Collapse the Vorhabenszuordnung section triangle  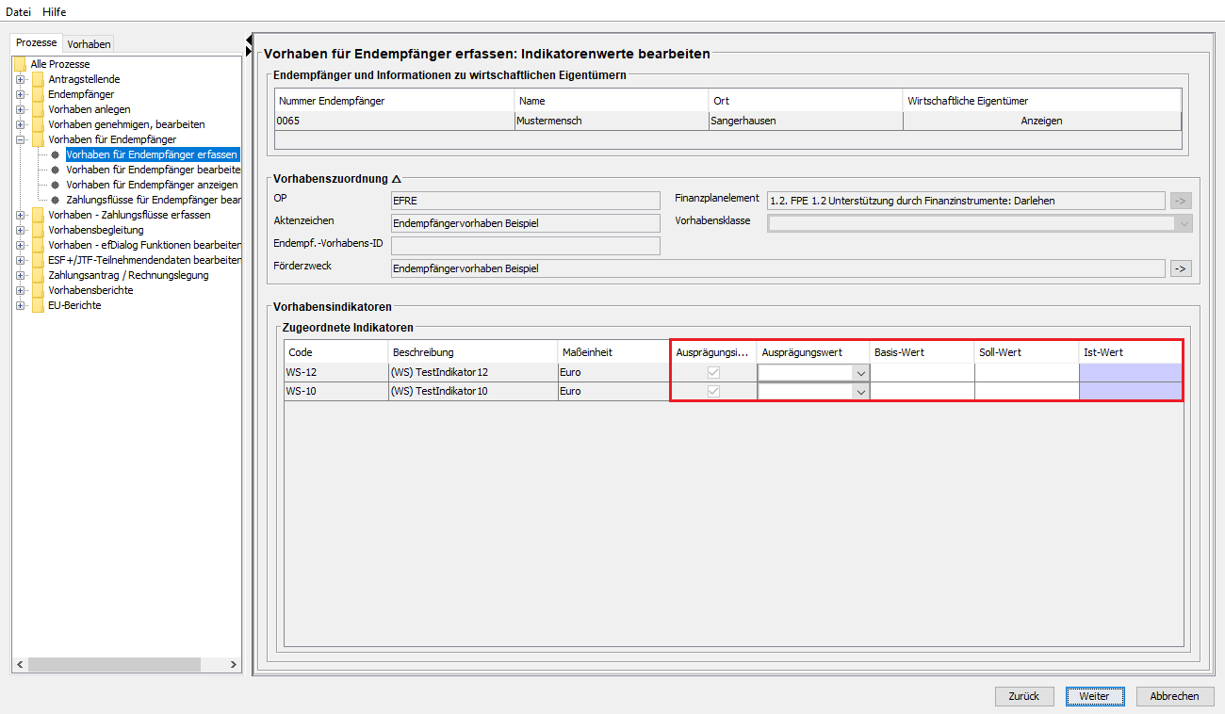397,179
